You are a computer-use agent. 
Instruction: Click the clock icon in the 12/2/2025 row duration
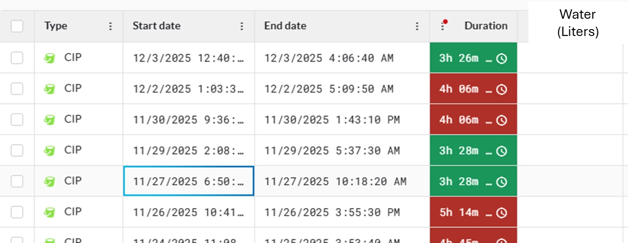click(501, 90)
